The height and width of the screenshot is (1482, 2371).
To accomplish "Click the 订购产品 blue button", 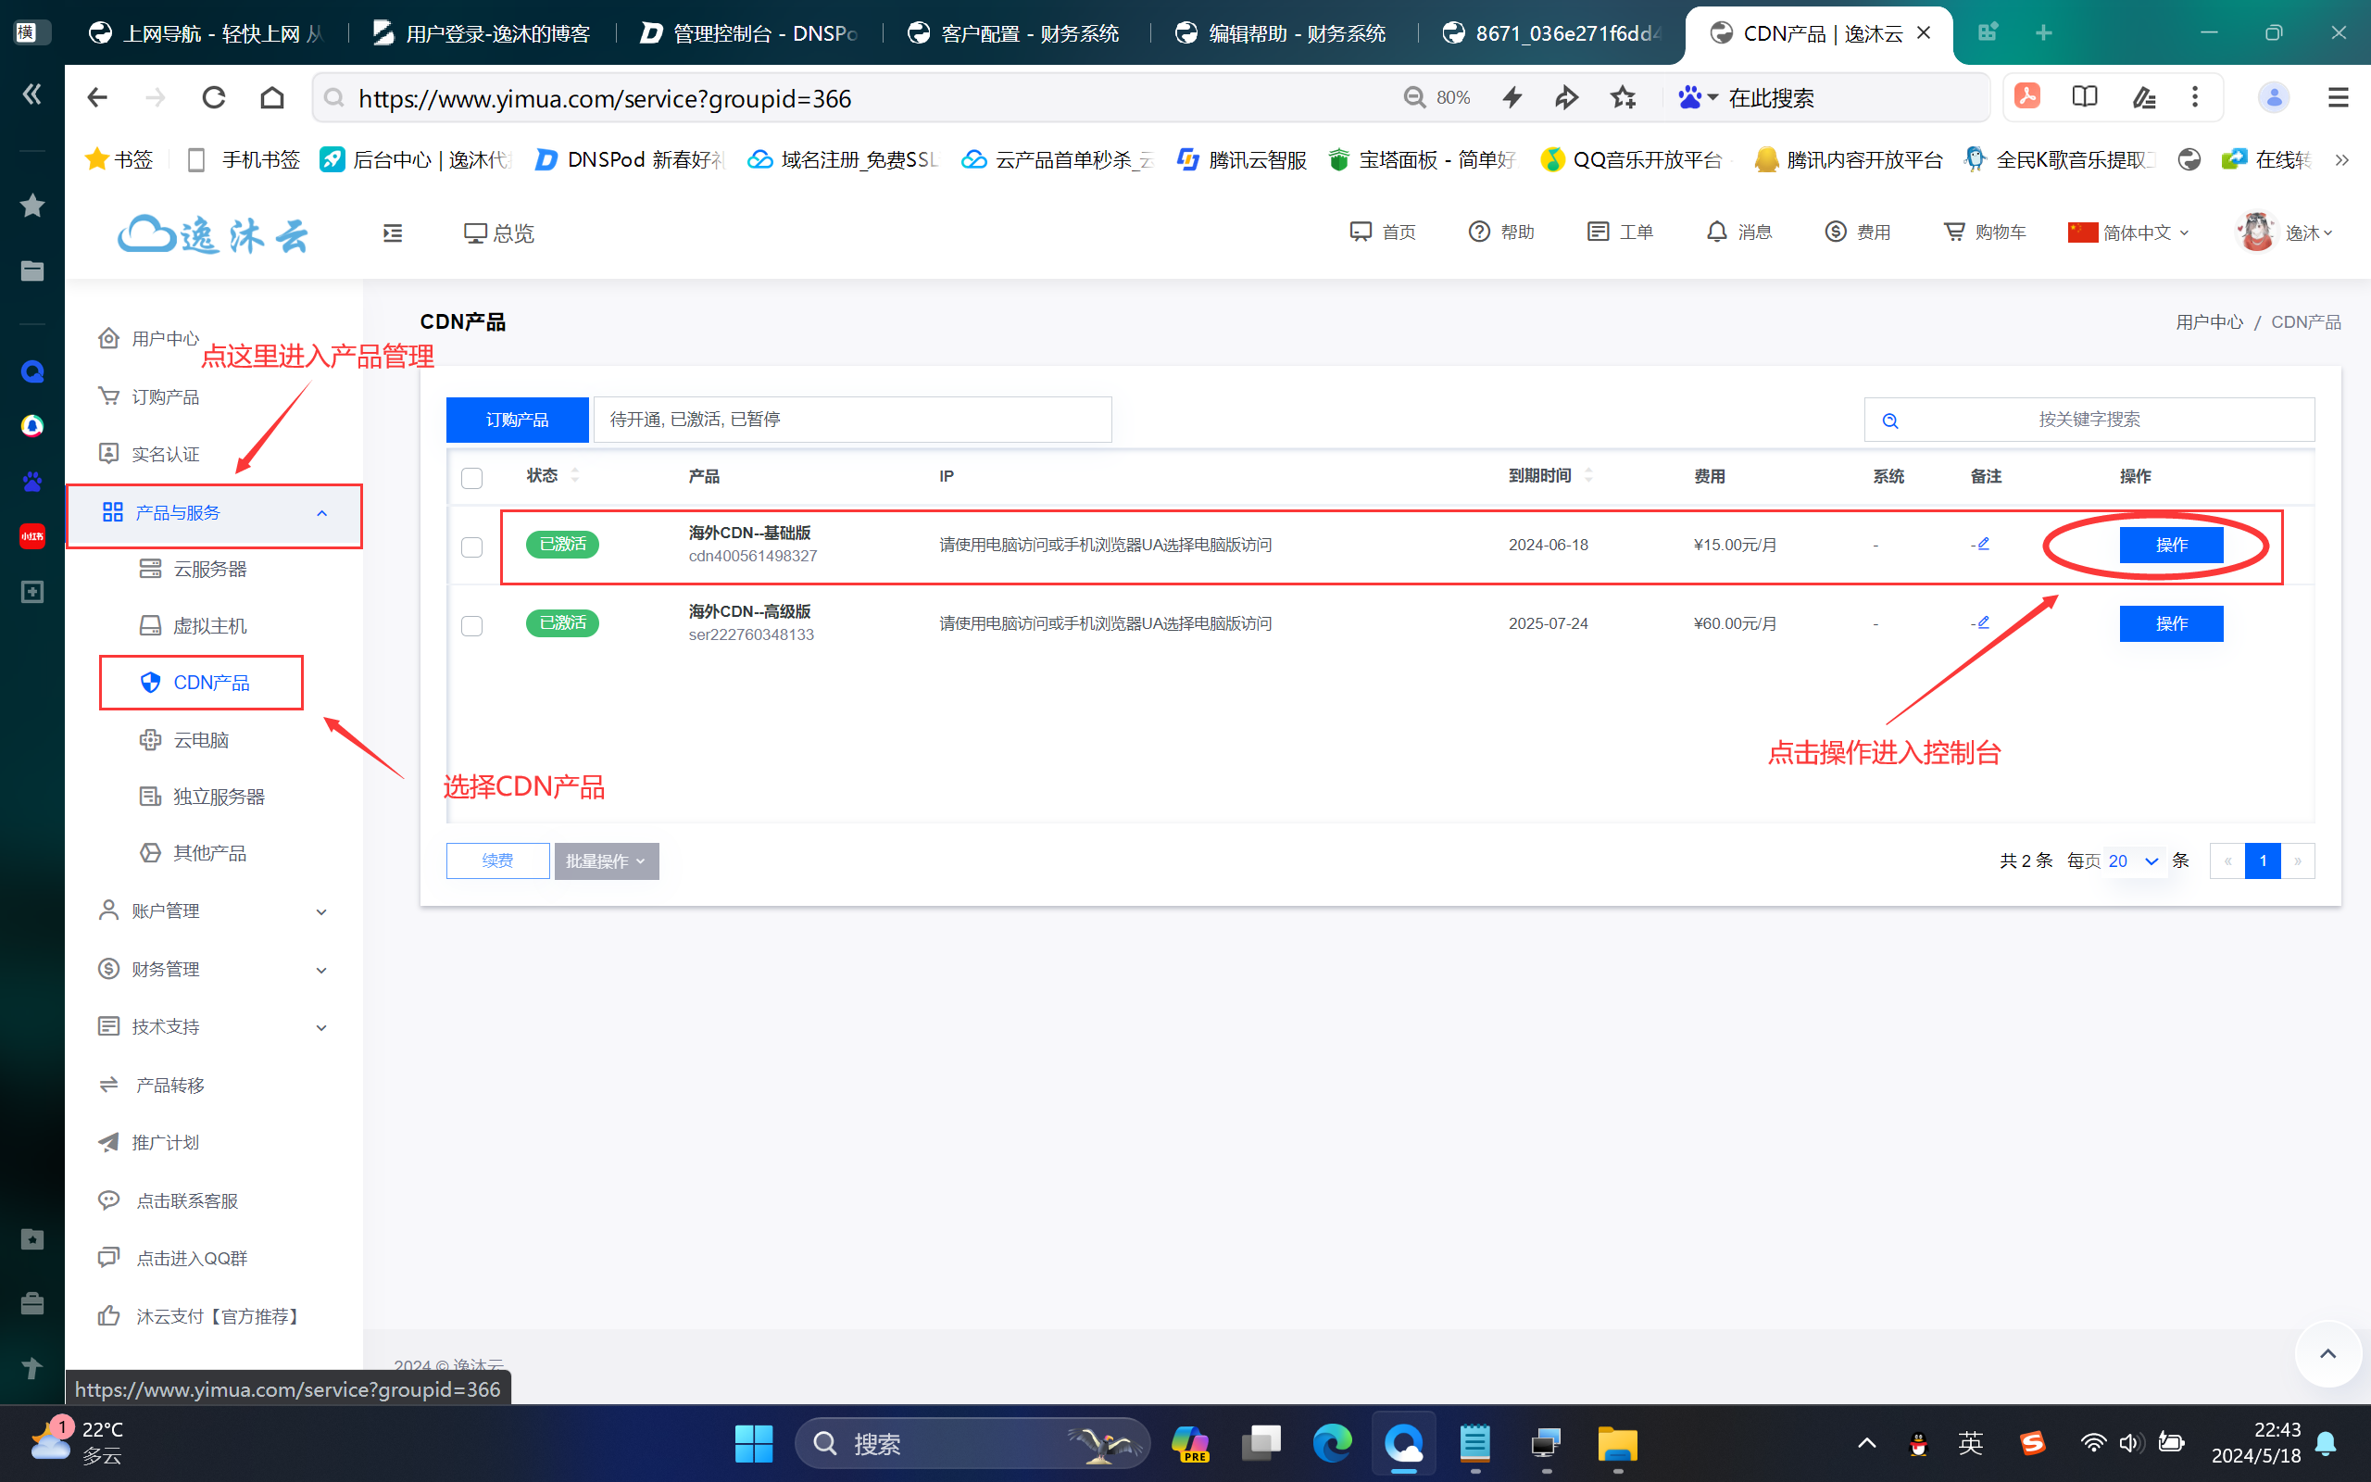I will 518,420.
